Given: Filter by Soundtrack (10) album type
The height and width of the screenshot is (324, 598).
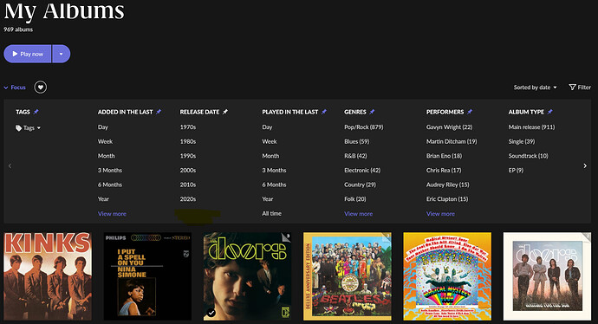Looking at the screenshot, I should [529, 156].
